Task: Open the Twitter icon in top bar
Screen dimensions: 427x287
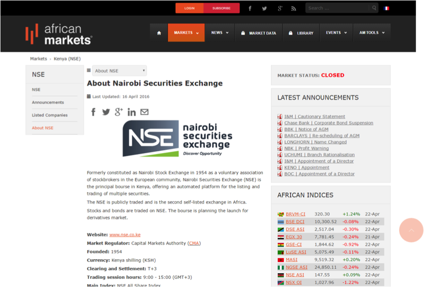Action: pos(264,9)
